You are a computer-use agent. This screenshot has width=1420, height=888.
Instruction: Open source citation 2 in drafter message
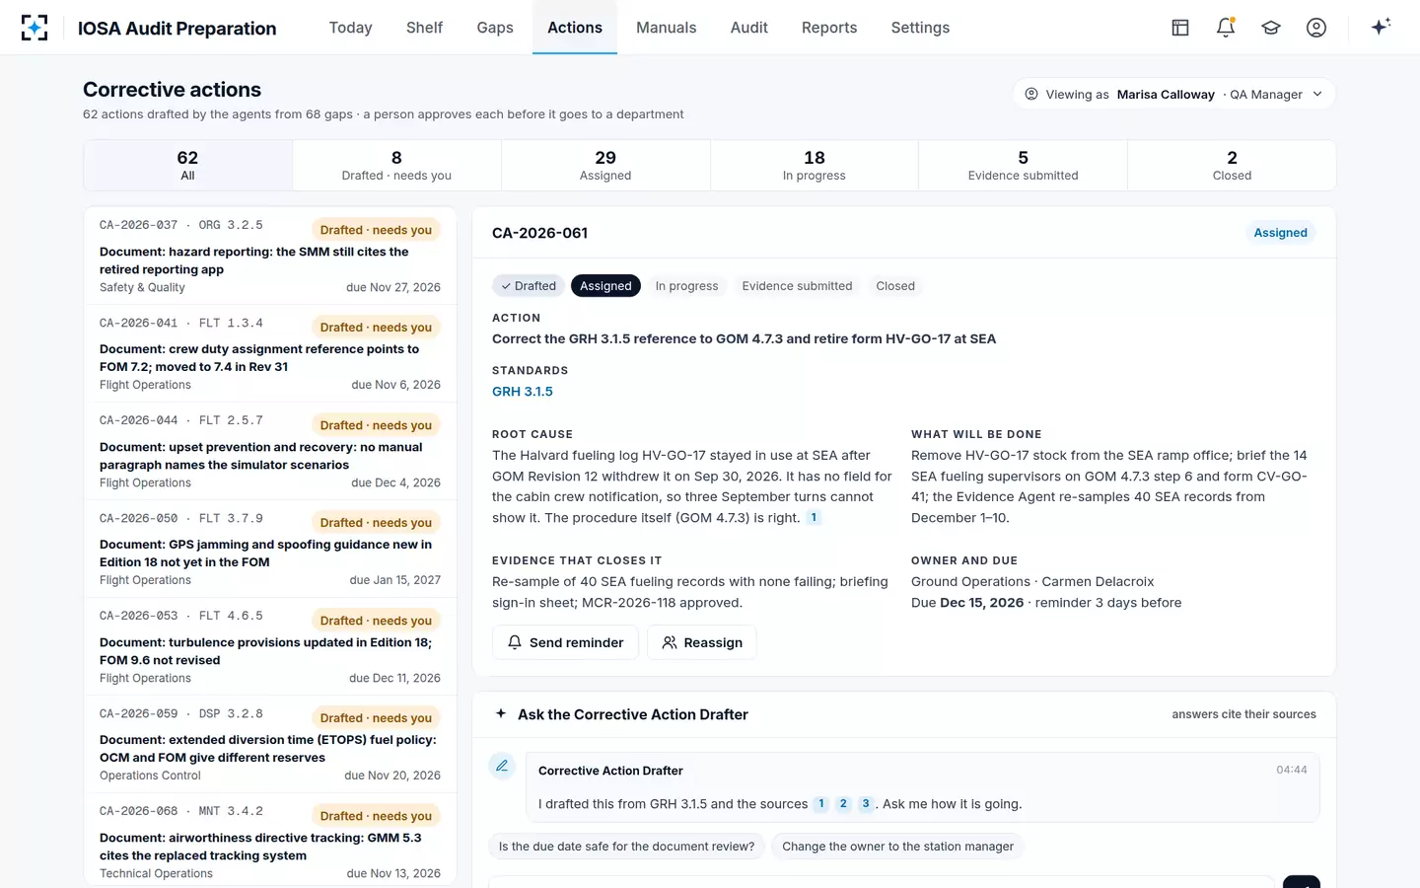(x=843, y=804)
